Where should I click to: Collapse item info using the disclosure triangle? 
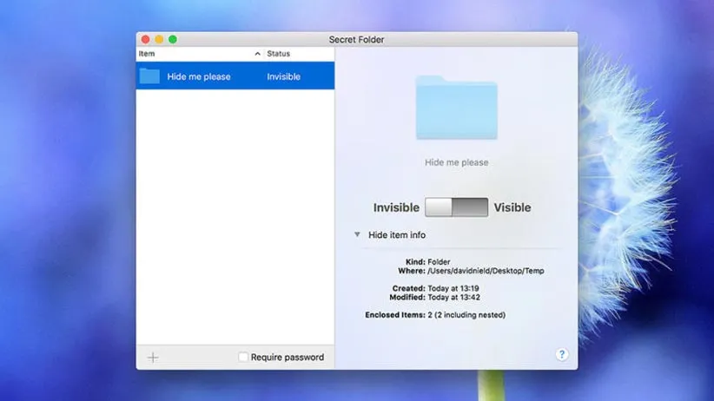(357, 234)
